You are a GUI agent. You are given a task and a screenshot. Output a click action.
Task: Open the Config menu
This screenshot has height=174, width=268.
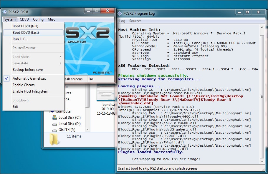click(x=38, y=19)
